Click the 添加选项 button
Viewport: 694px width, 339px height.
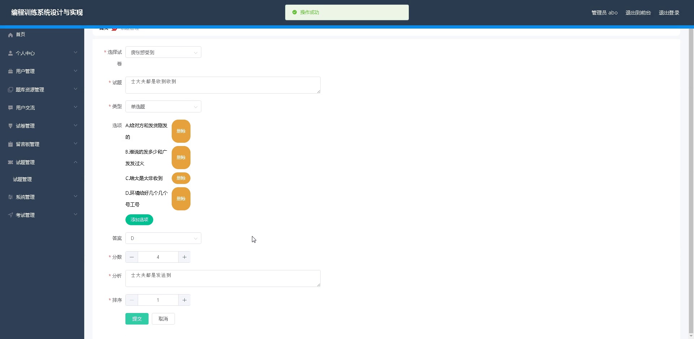pos(139,220)
